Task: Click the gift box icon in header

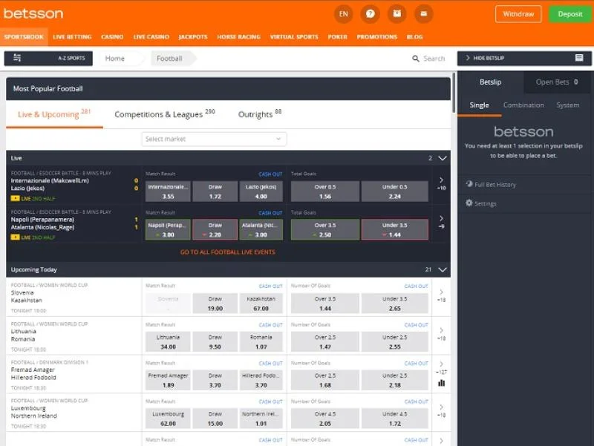Action: tap(396, 14)
